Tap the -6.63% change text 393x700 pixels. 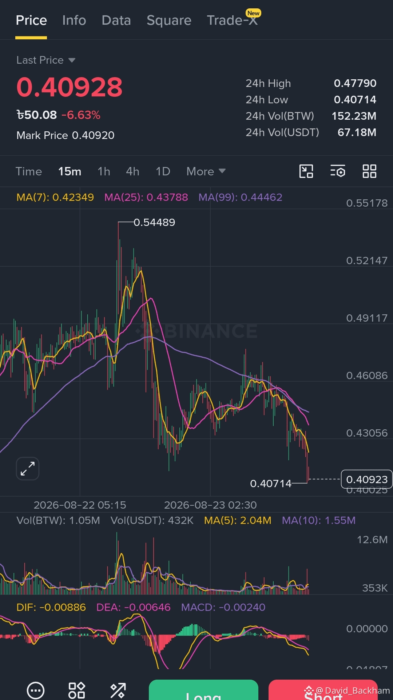pyautogui.click(x=81, y=115)
